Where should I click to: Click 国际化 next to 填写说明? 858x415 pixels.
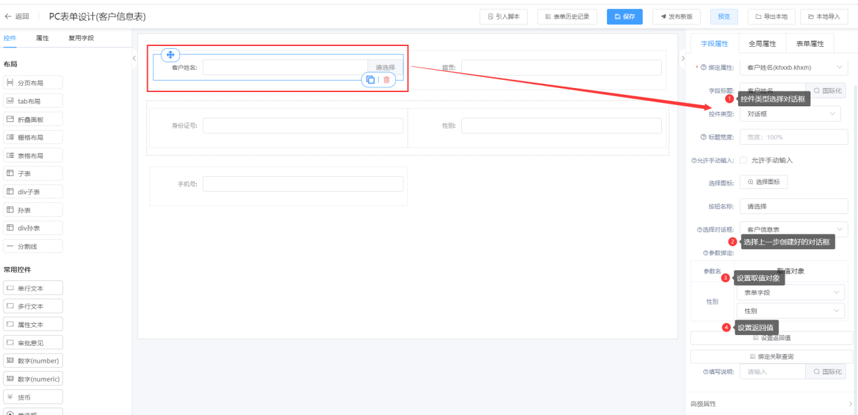click(827, 372)
